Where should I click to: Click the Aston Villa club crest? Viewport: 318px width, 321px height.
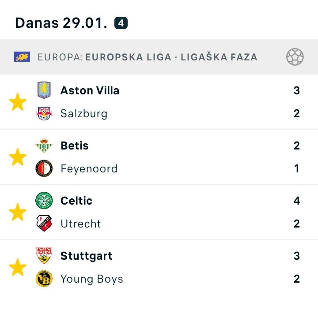click(x=44, y=90)
